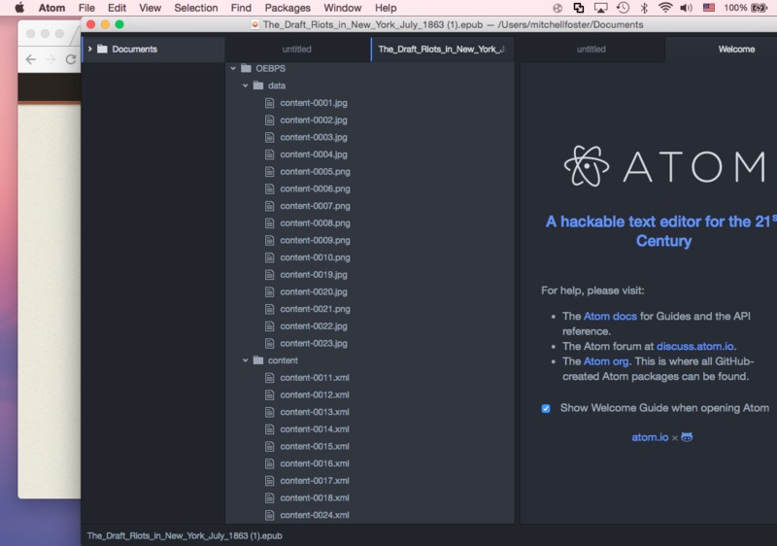
Task: Select content-0019.jpg in the archive list
Action: click(314, 275)
